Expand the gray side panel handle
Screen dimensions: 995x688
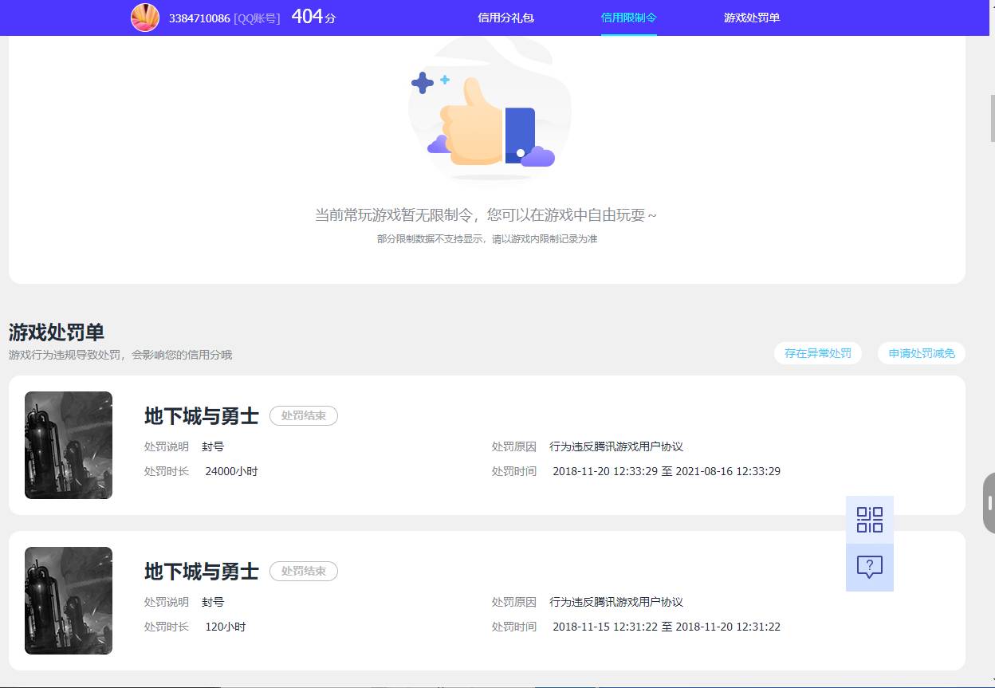pyautogui.click(x=989, y=501)
